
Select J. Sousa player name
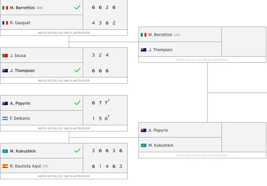coord(18,56)
